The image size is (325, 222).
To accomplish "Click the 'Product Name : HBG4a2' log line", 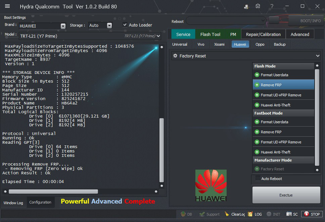I will tap(40, 103).
